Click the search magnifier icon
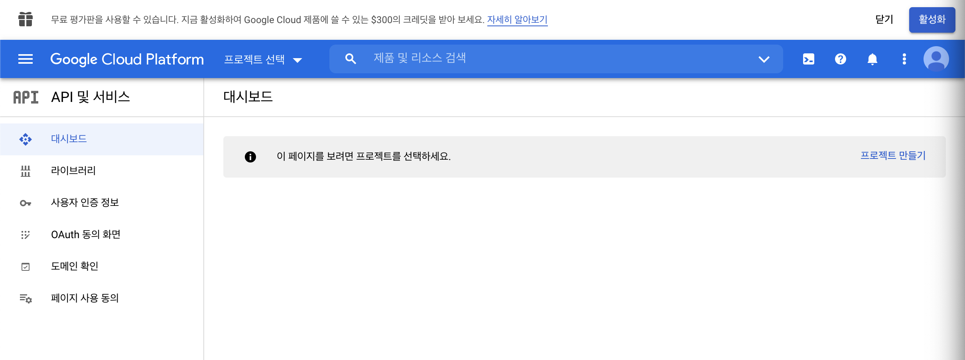This screenshot has height=360, width=965. (x=351, y=59)
